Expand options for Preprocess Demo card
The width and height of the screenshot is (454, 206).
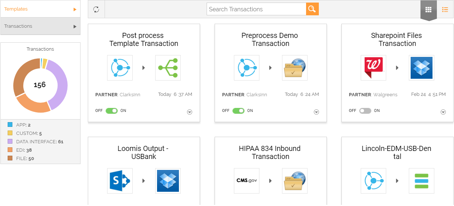(x=316, y=112)
